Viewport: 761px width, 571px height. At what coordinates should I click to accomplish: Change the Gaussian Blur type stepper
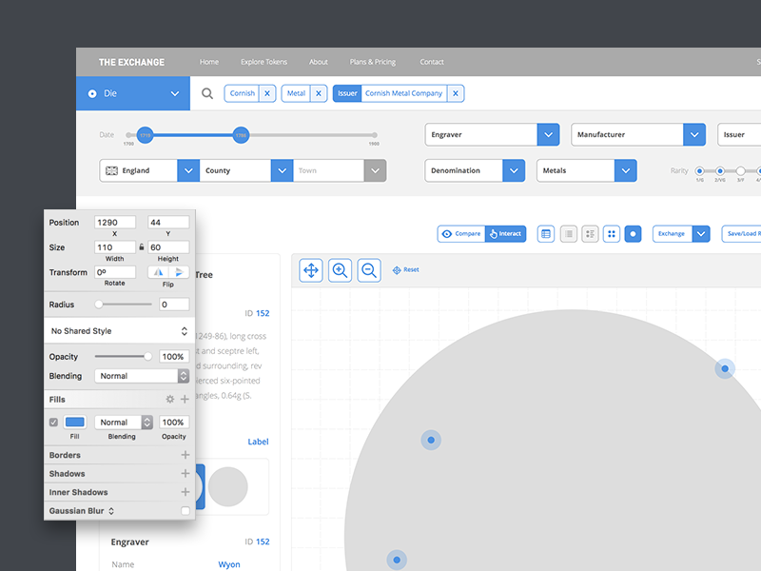[x=111, y=511]
